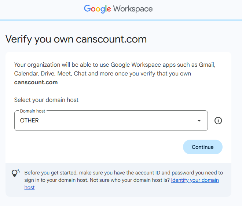Click the underlined word host link
The height and width of the screenshot is (206, 242).
click(x=29, y=187)
